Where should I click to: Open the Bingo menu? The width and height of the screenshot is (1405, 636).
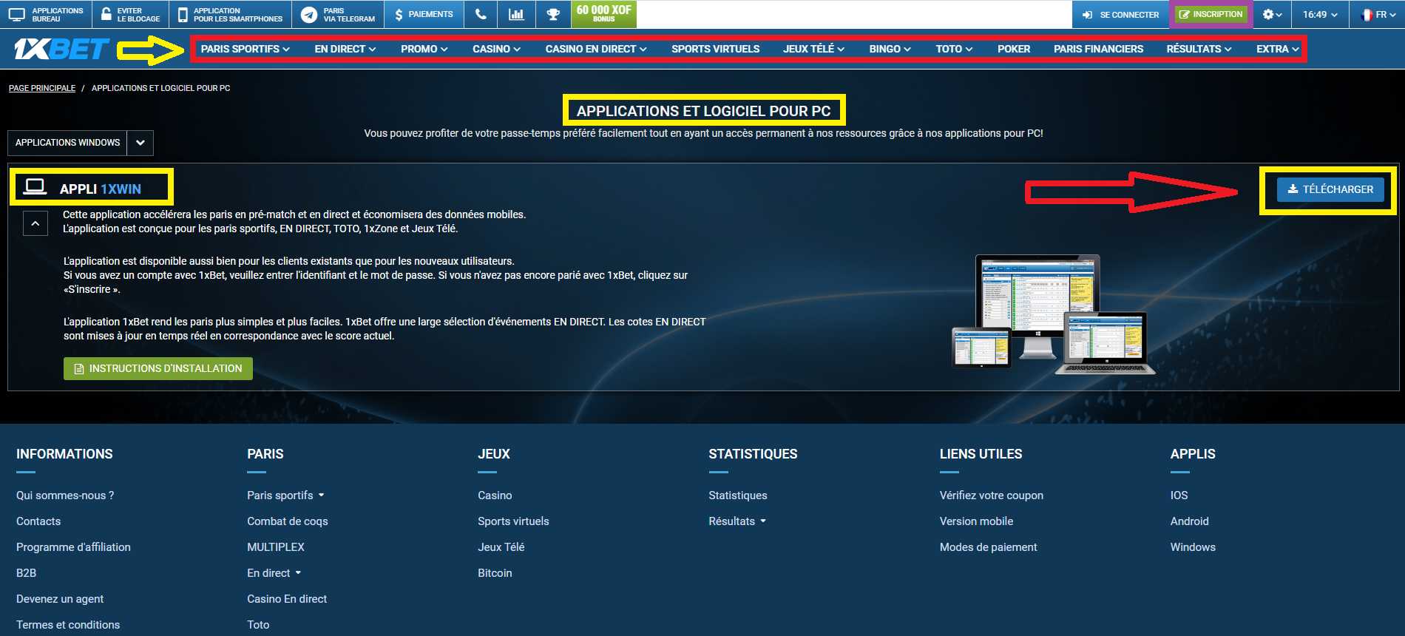pyautogui.click(x=890, y=49)
